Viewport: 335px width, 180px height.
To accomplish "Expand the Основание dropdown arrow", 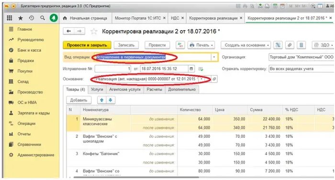I will tap(201, 79).
